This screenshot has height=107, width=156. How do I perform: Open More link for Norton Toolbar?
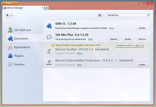point(79,53)
